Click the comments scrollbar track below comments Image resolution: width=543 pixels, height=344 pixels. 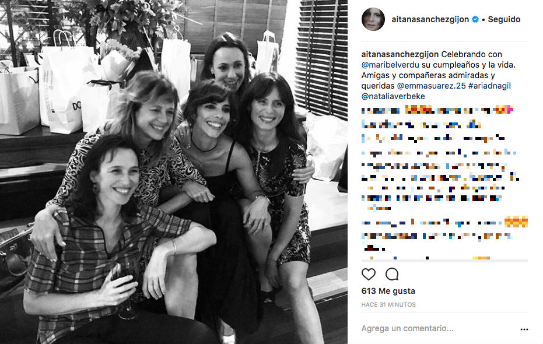(x=444, y=261)
